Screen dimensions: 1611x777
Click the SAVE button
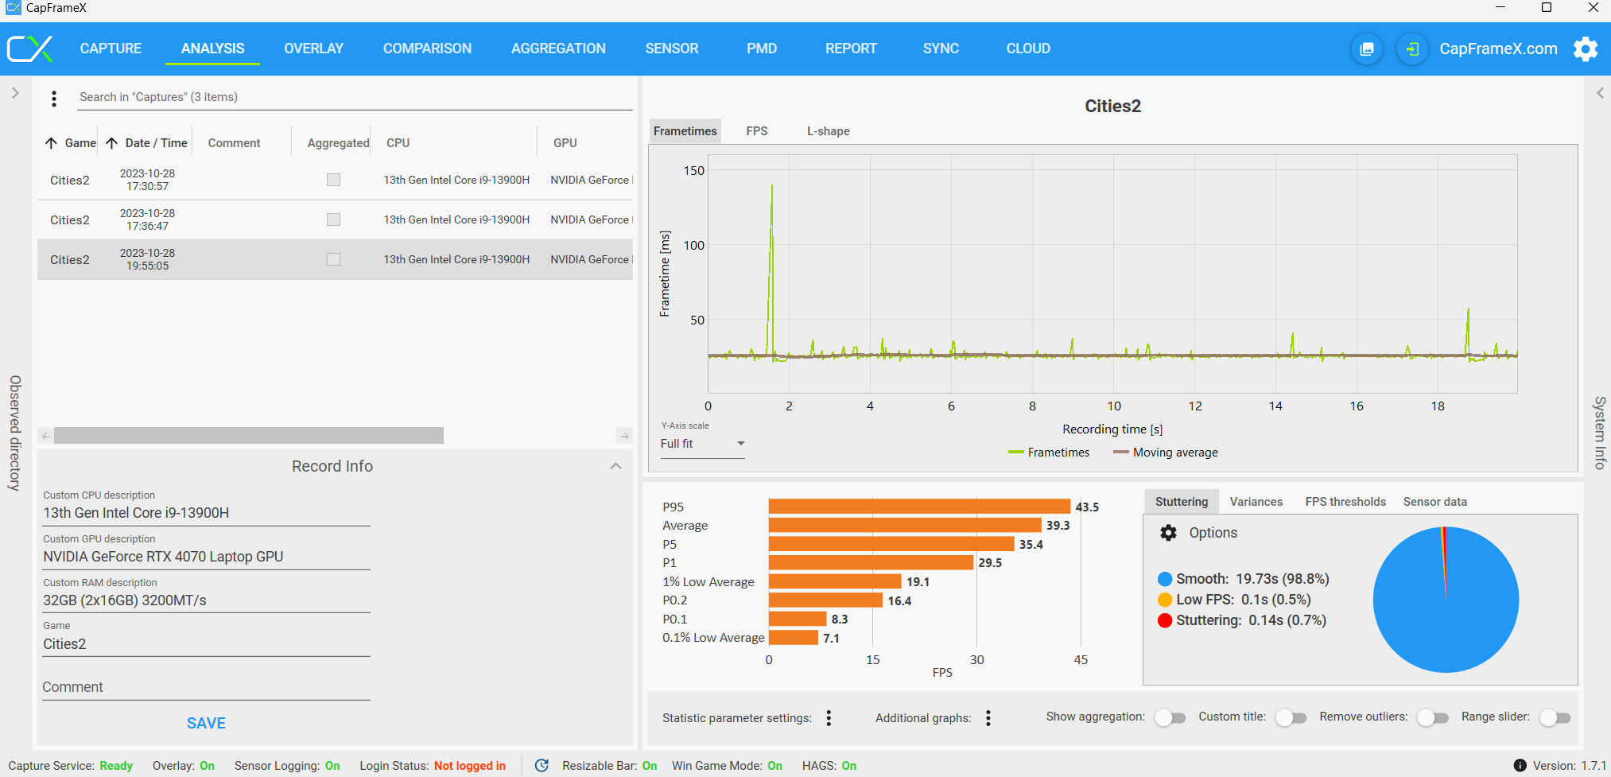pos(206,723)
